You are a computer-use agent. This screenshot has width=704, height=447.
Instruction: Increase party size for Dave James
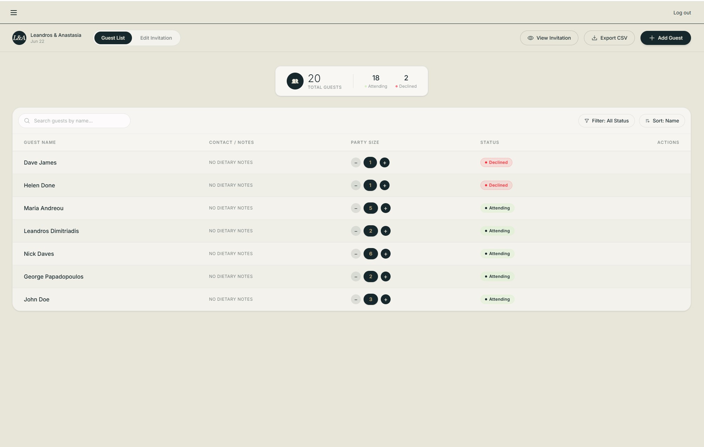click(385, 162)
